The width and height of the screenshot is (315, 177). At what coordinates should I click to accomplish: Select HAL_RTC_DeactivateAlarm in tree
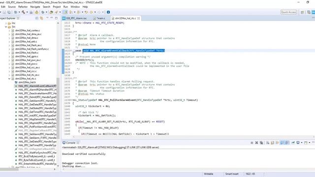point(37,93)
